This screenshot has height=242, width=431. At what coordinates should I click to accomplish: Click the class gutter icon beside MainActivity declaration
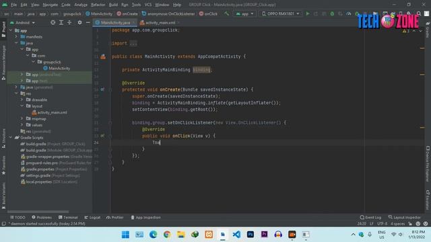click(x=103, y=56)
